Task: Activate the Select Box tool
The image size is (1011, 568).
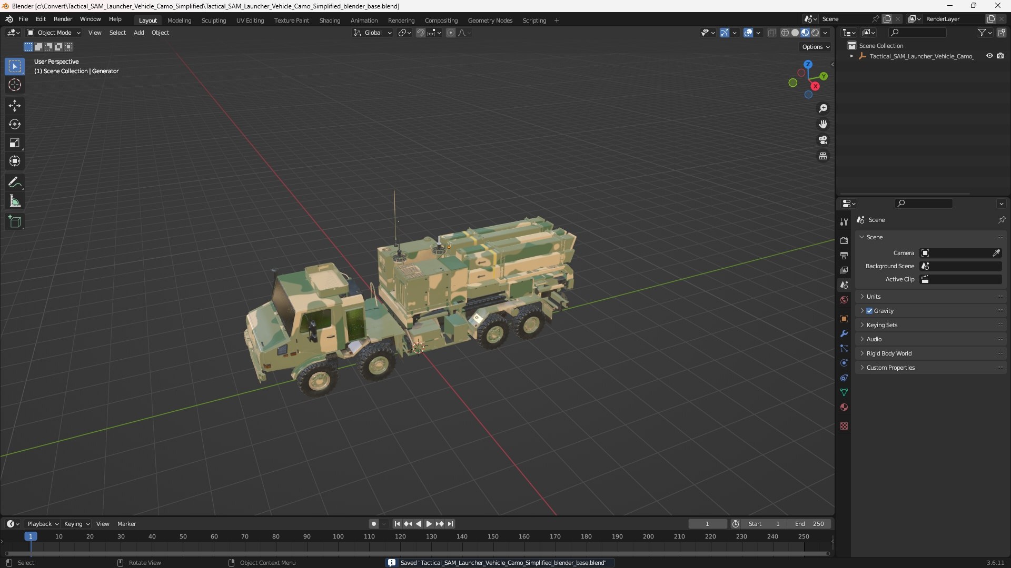Action: [x=15, y=66]
